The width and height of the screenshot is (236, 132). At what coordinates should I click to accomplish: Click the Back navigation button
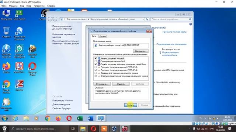(50, 19)
